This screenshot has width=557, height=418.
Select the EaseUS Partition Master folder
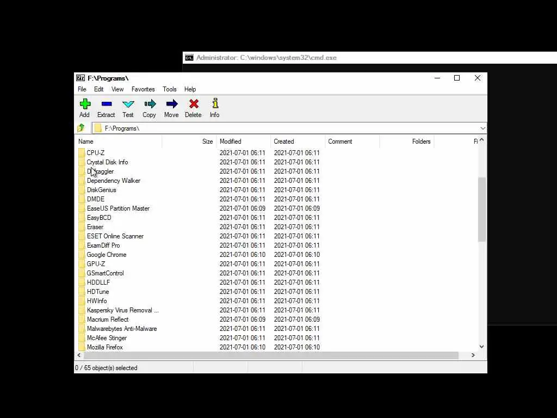coord(118,208)
